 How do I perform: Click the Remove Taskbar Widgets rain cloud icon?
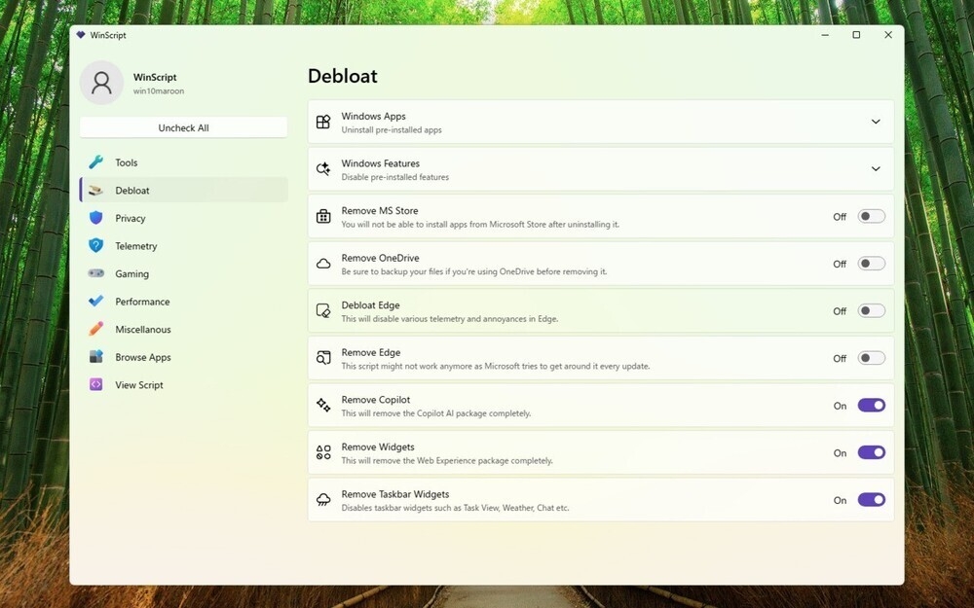click(x=323, y=499)
